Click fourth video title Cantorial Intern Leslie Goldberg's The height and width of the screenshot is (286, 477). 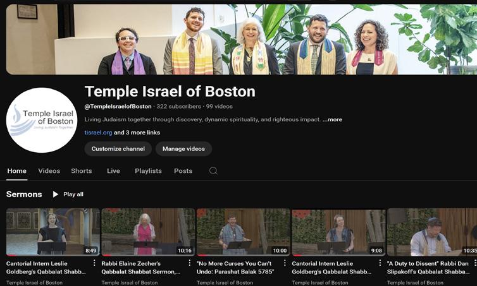tap(331, 268)
